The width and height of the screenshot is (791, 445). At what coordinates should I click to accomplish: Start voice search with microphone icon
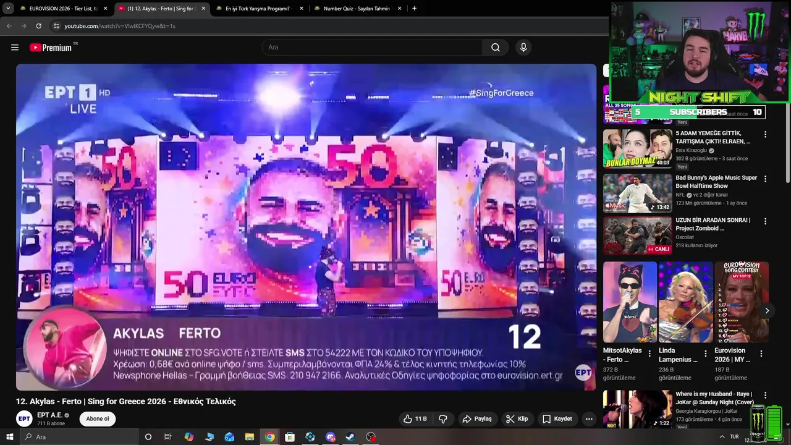(x=523, y=48)
